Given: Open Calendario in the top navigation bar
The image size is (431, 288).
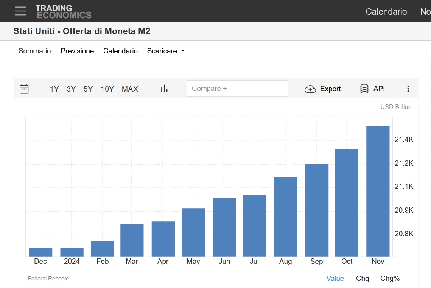Looking at the screenshot, I should click(386, 11).
